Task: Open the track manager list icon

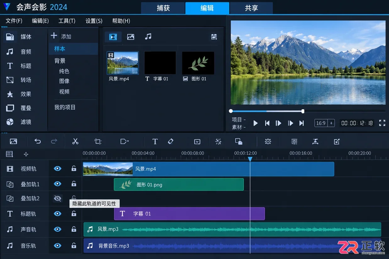Action: [10, 154]
